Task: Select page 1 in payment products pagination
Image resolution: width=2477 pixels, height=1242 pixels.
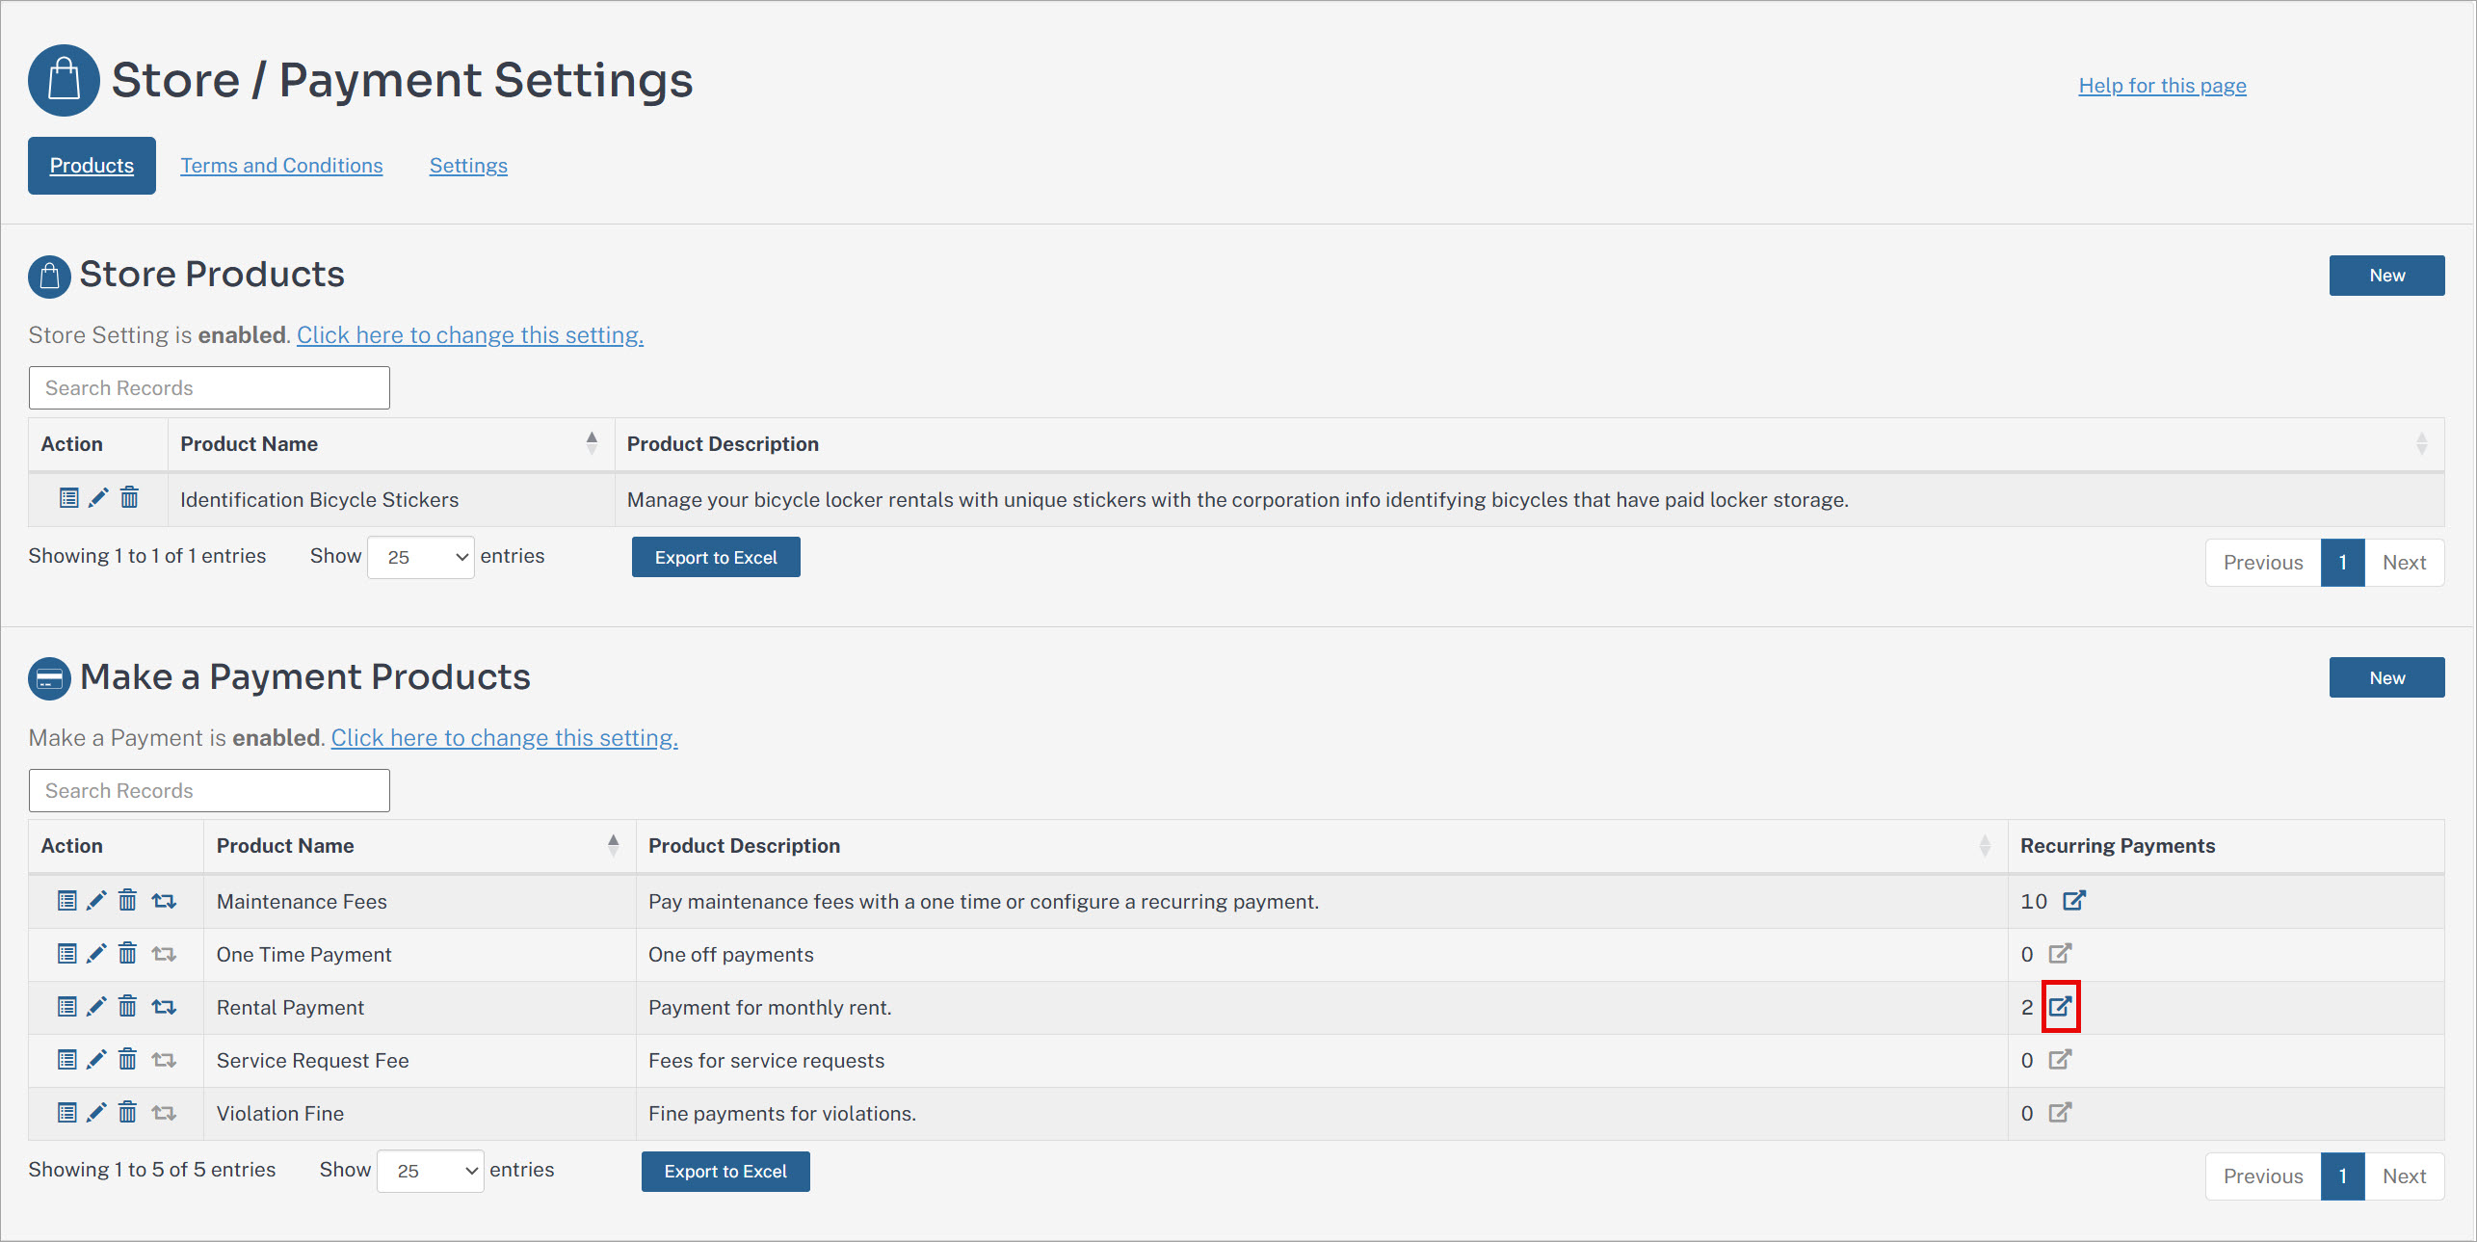Action: click(x=2343, y=1176)
